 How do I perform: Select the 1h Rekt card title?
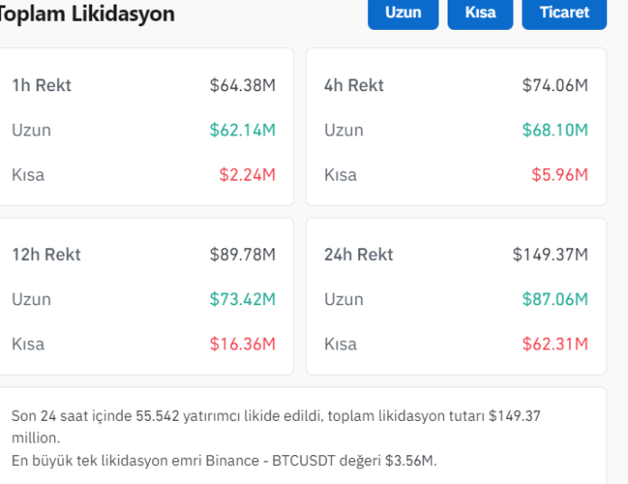click(x=42, y=86)
